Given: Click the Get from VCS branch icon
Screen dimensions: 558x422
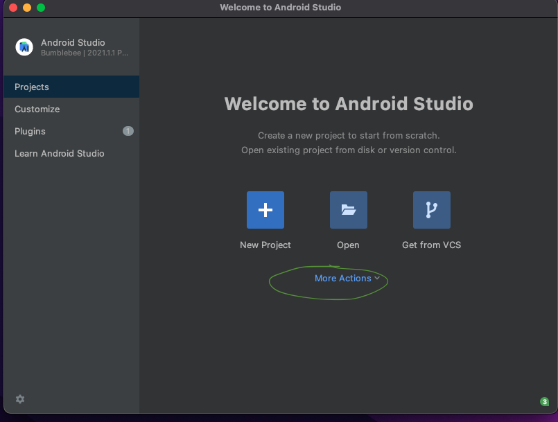Looking at the screenshot, I should tap(431, 210).
